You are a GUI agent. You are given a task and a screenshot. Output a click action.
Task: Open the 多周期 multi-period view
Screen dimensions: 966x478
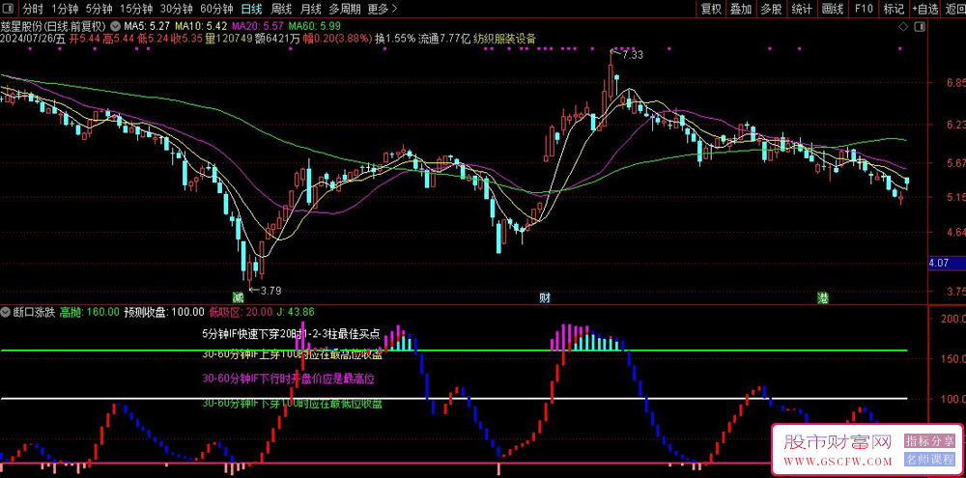[x=345, y=9]
